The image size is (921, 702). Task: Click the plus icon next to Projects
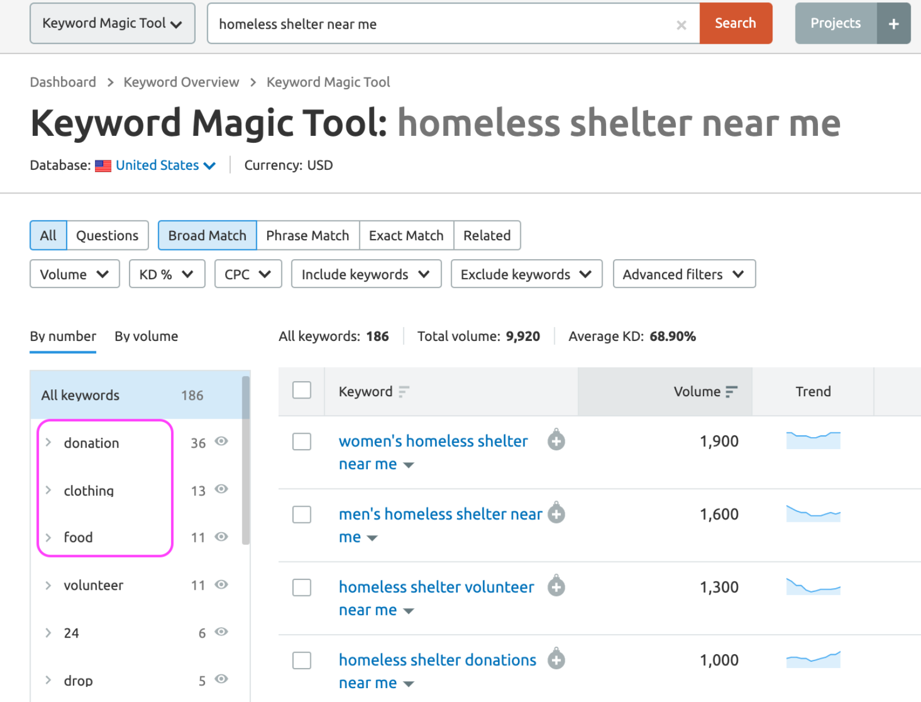pyautogui.click(x=893, y=24)
